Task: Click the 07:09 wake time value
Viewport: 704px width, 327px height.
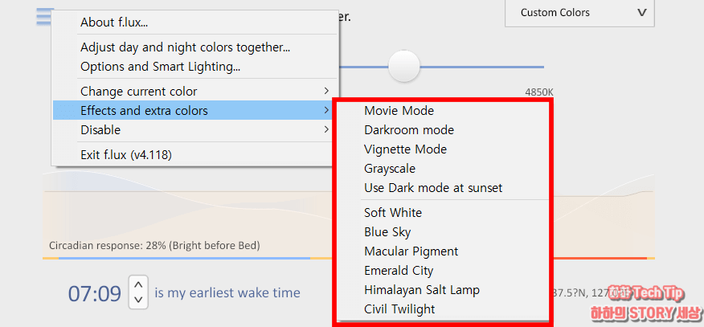Action: coord(94,294)
